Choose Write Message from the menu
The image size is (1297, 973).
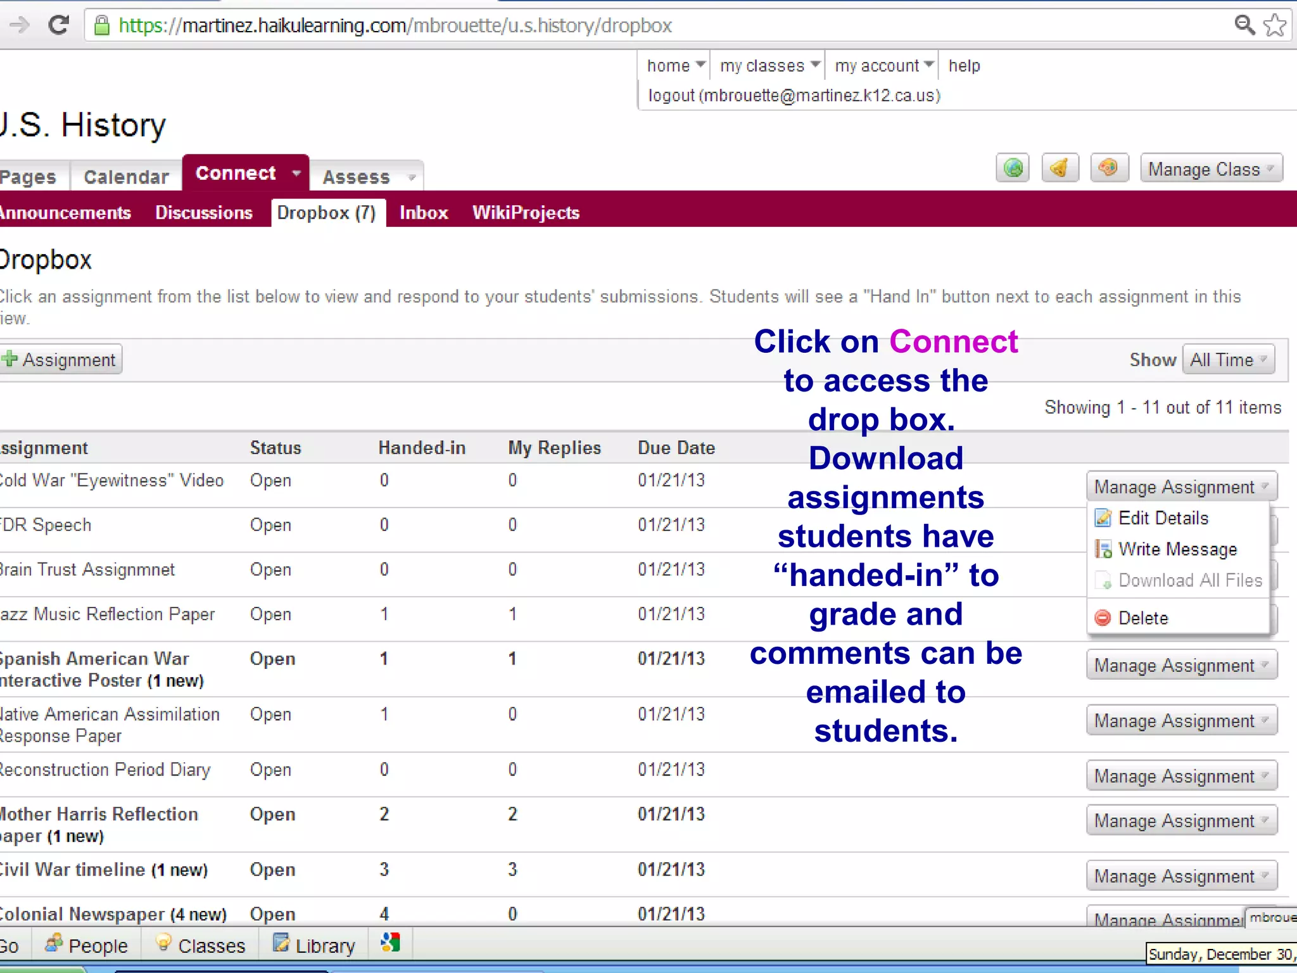(x=1179, y=549)
